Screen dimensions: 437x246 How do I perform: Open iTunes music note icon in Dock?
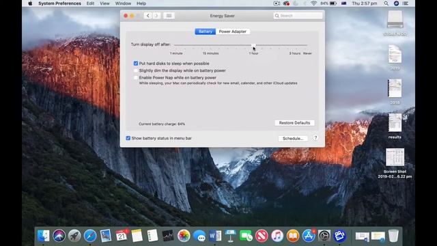pos(277,236)
